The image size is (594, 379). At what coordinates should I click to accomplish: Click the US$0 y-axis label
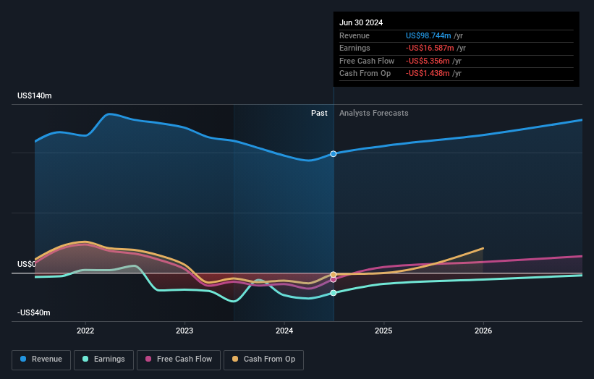pos(27,264)
